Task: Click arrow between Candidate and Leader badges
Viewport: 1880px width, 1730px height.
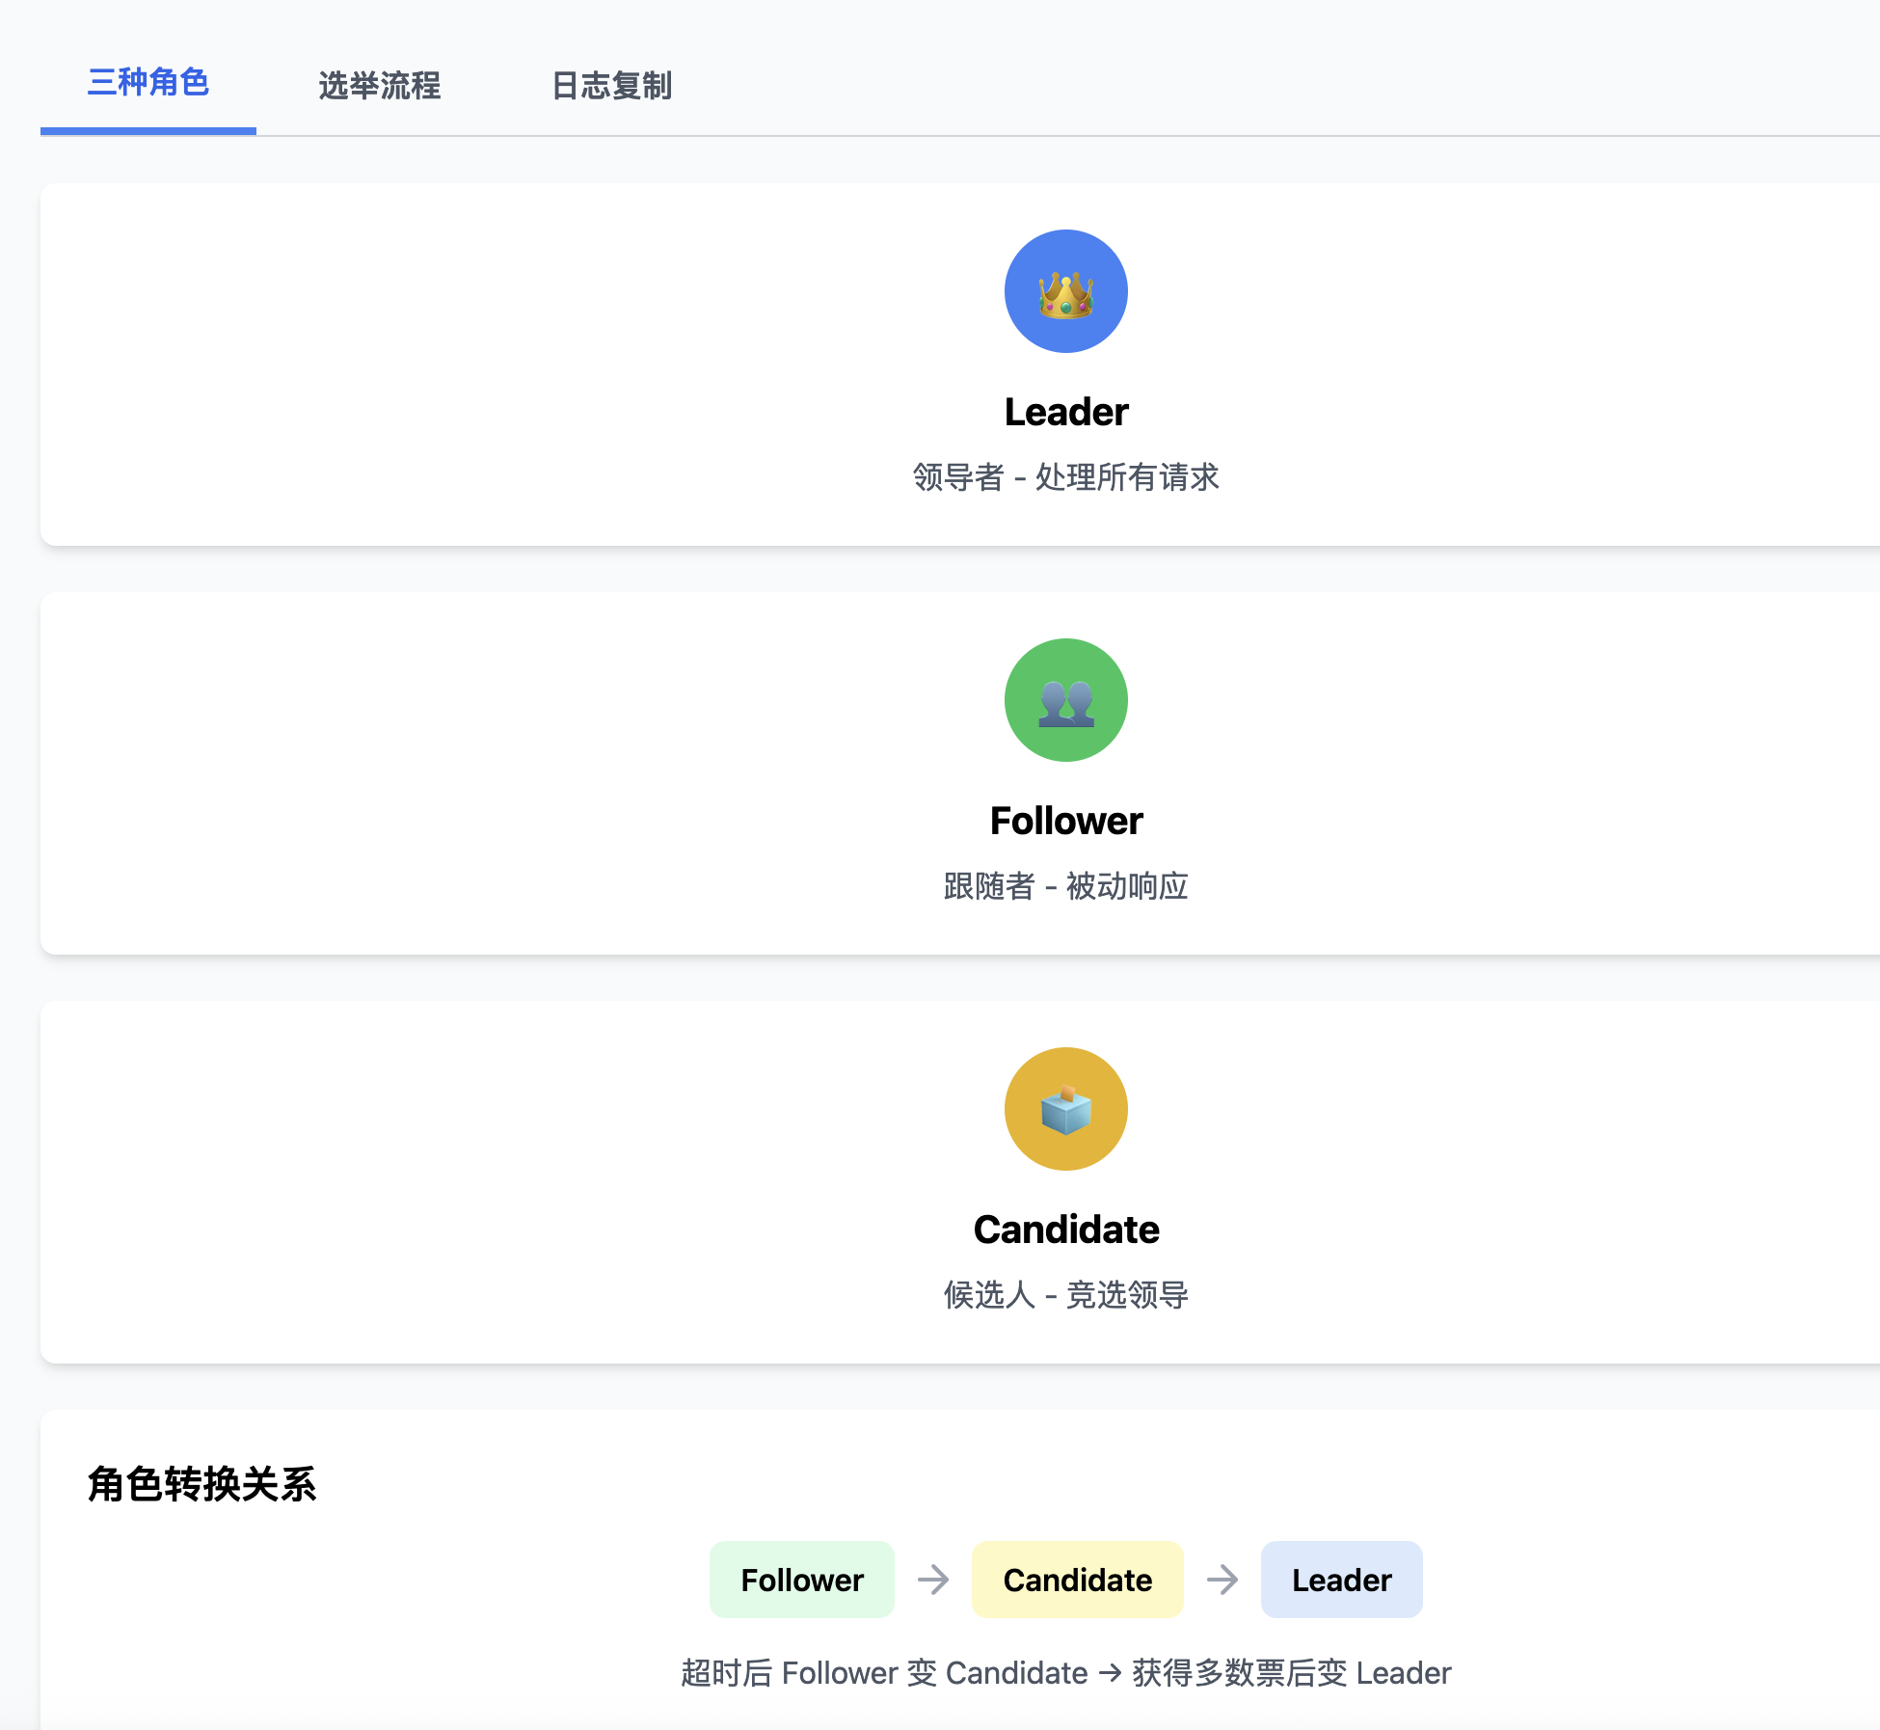Action: coord(1222,1580)
